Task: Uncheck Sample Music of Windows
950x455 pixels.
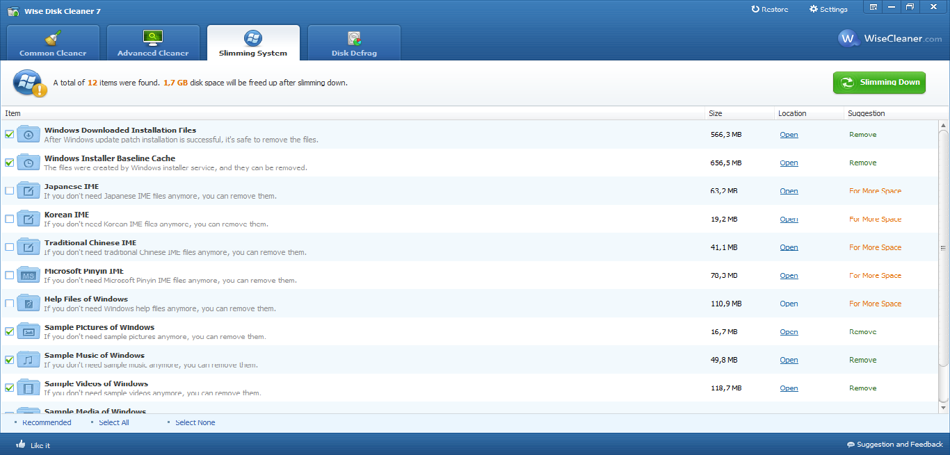Action: point(10,360)
